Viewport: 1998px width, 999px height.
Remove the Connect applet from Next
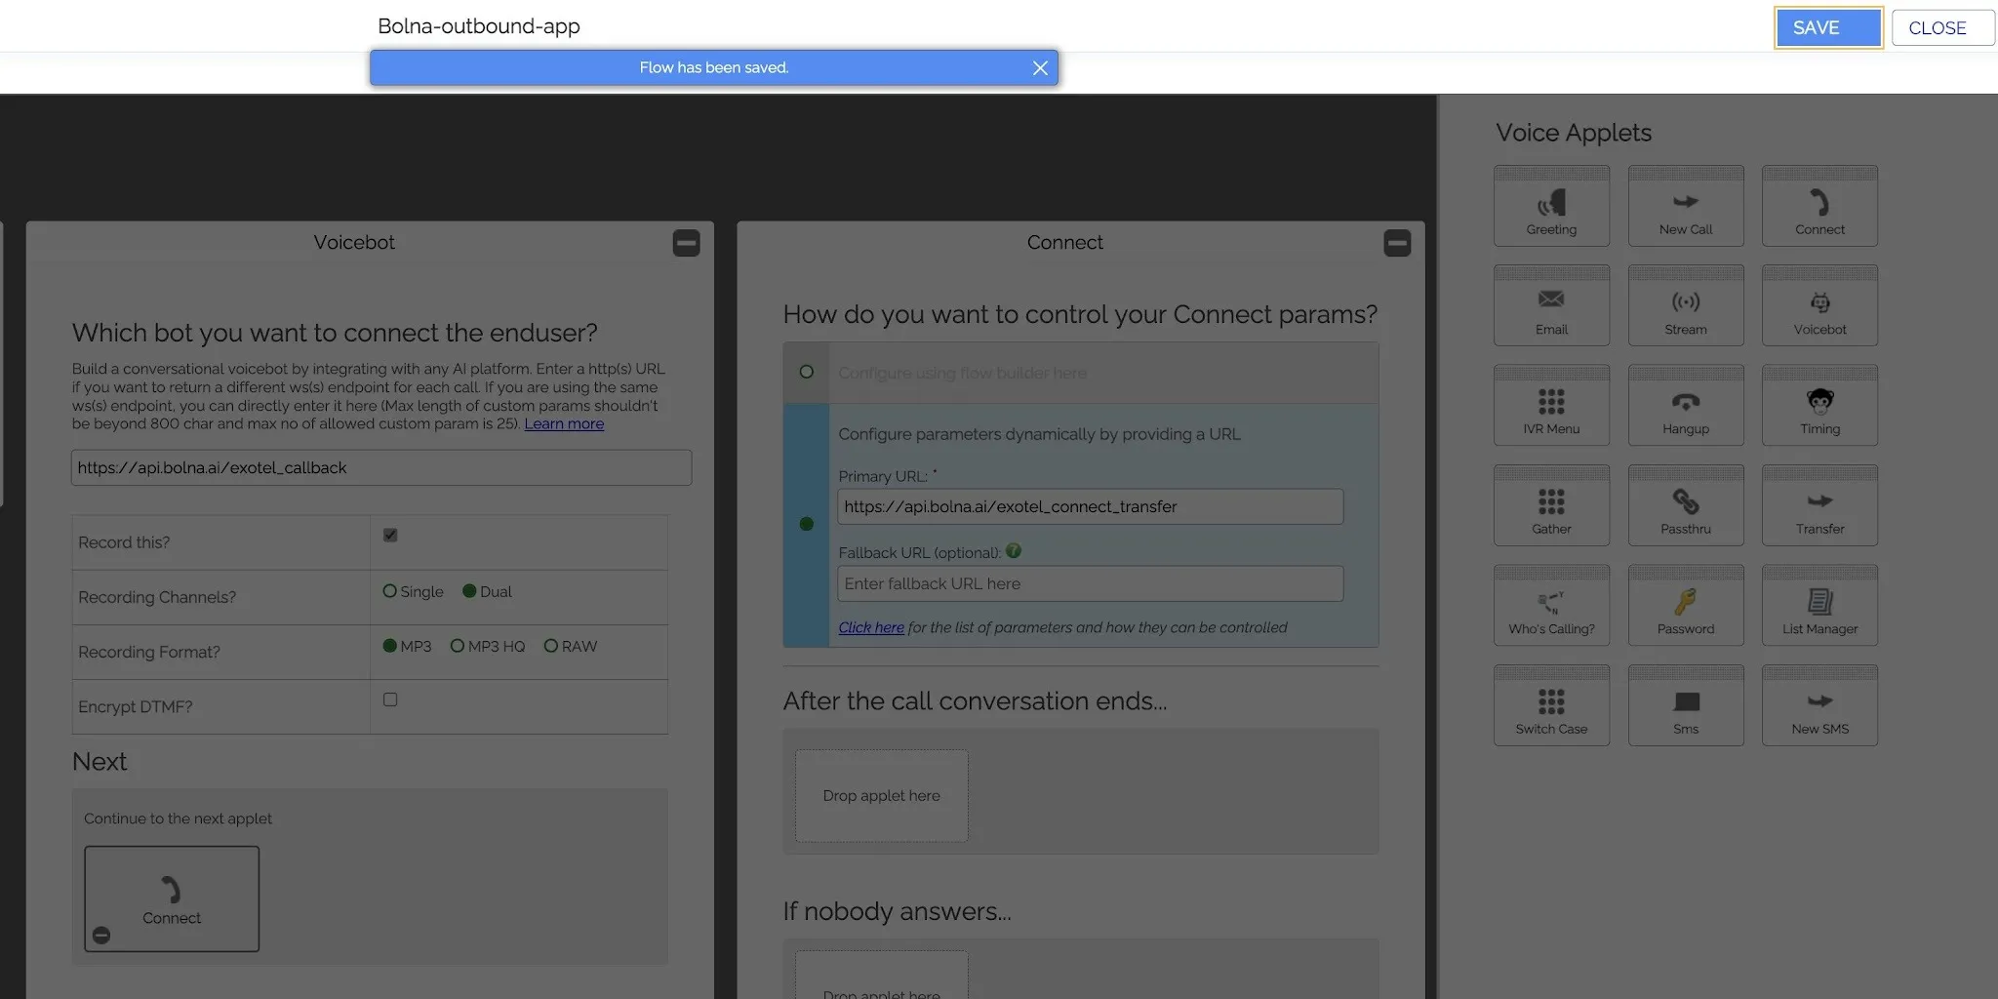pos(101,936)
